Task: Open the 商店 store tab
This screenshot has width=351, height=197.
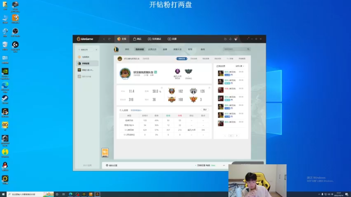Action: pyautogui.click(x=137, y=39)
